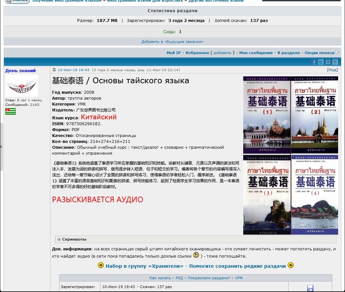Open the FAQ link
Screen dimensions: 345x292
tap(179, 278)
